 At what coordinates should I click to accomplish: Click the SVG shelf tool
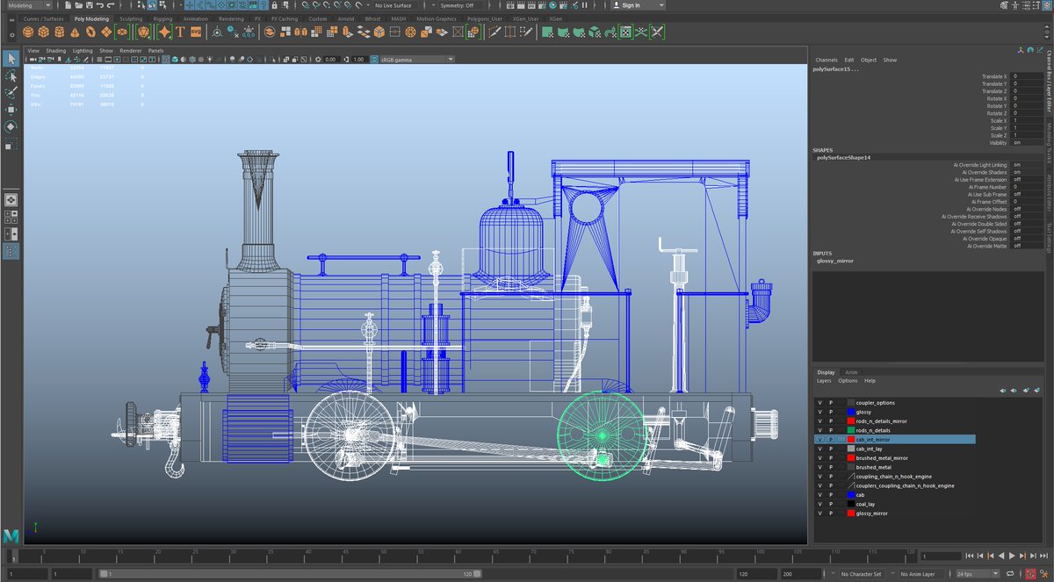pos(195,32)
